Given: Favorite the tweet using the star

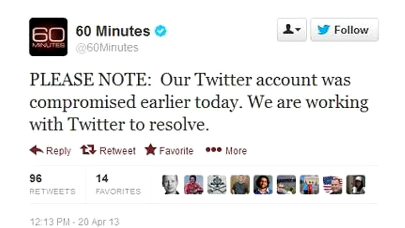Looking at the screenshot, I should 151,149.
